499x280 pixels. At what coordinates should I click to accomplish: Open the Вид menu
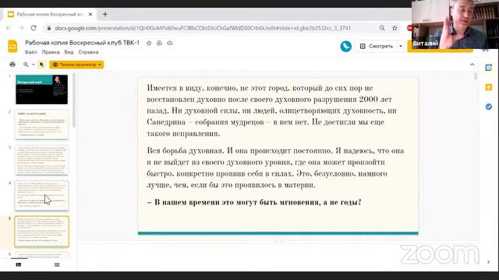69,52
